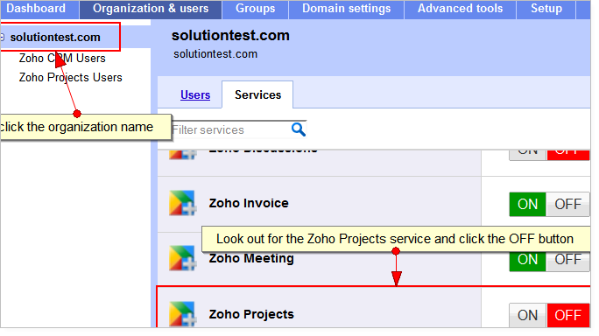Select the Services tab
The image size is (599, 336).
point(257,94)
